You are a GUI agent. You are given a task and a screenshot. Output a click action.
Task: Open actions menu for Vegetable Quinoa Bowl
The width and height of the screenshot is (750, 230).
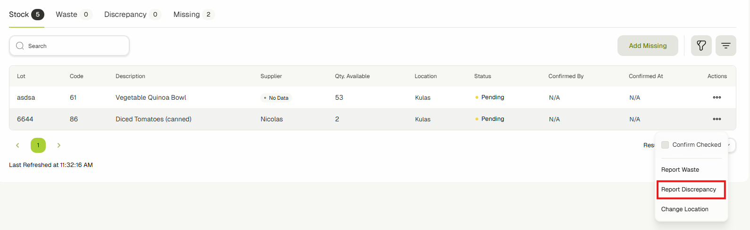[717, 97]
